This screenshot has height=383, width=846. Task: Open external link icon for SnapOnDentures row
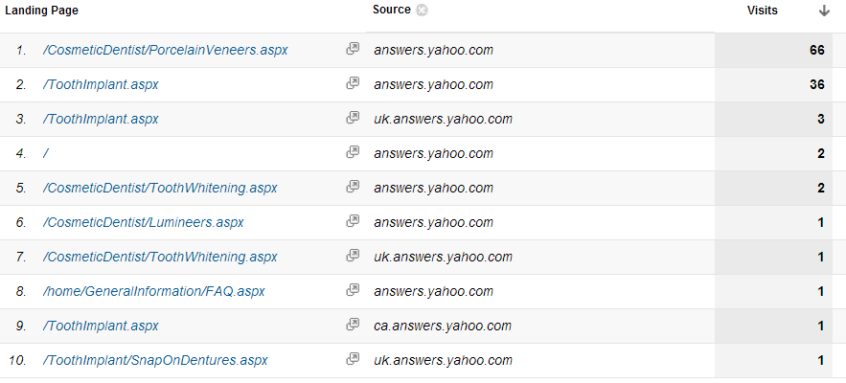coord(353,360)
